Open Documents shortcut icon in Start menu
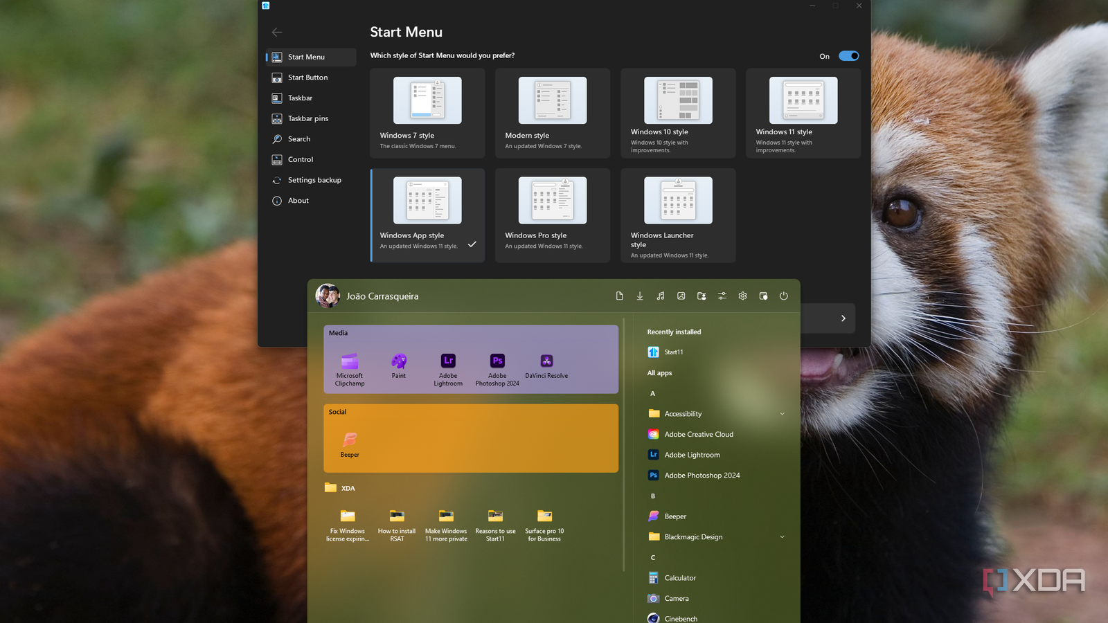Image resolution: width=1108 pixels, height=623 pixels. (x=619, y=296)
